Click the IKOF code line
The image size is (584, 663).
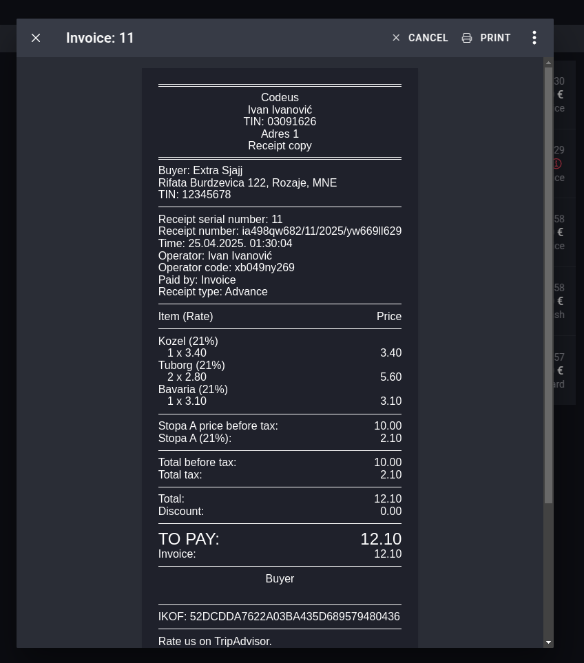(279, 617)
